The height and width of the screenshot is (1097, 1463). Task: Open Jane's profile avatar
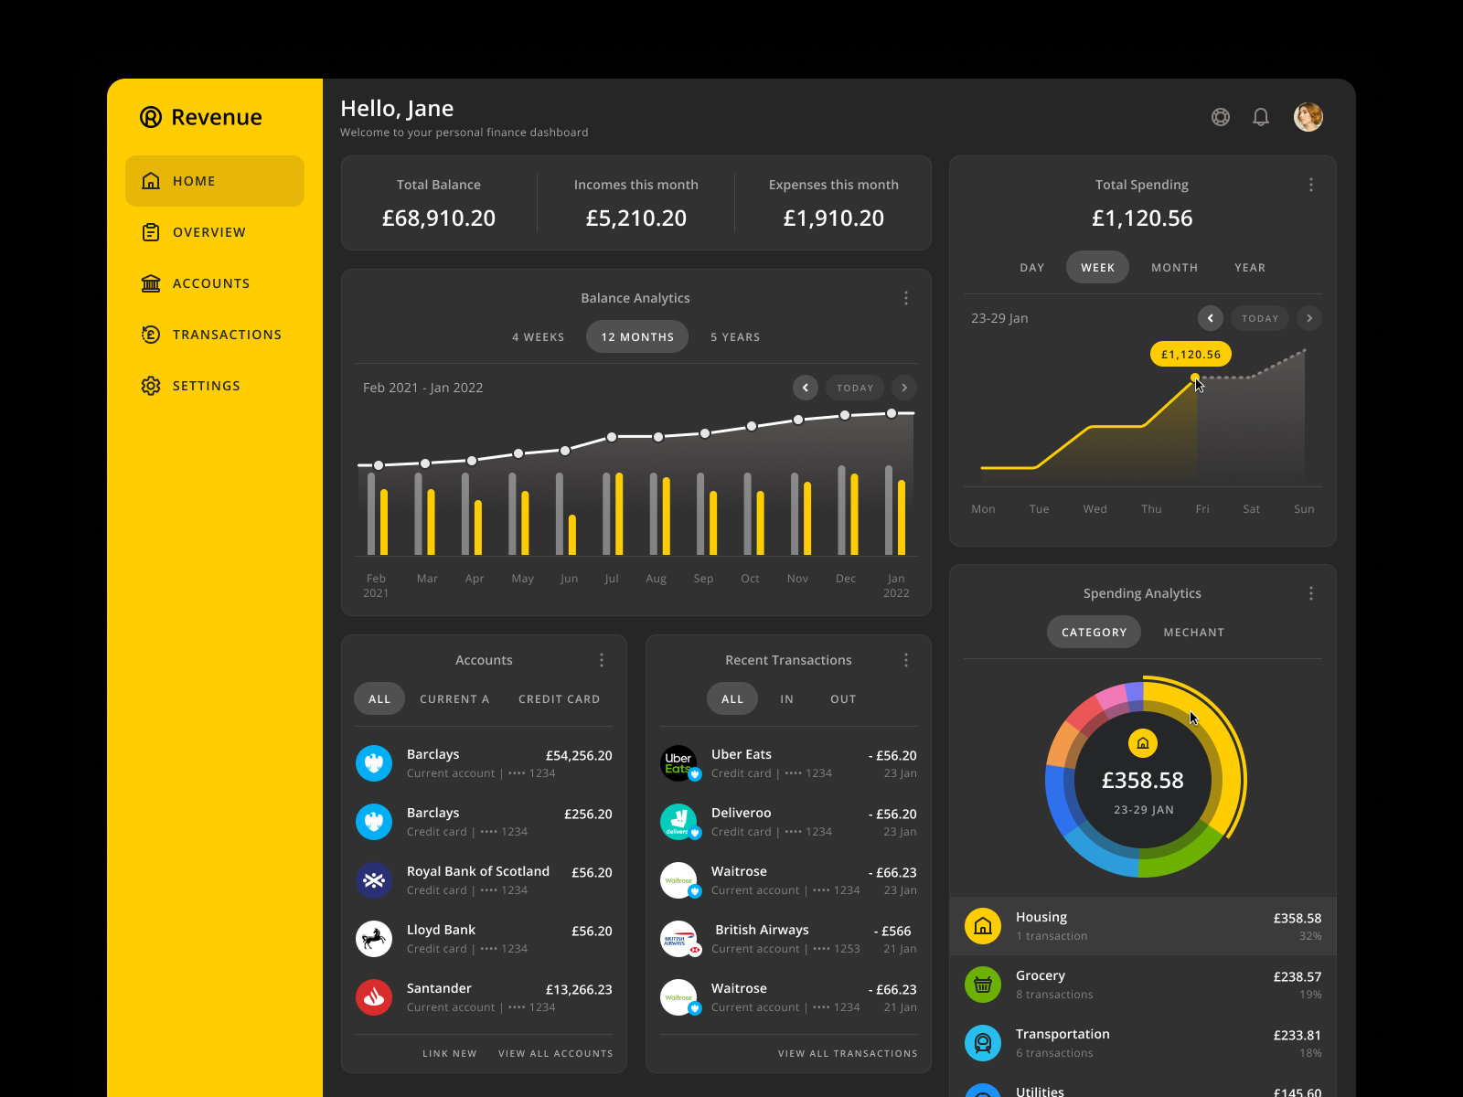tap(1308, 117)
